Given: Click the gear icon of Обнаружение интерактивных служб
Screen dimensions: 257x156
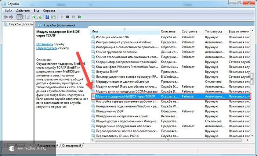Looking at the screenshot, I should click(93, 116).
